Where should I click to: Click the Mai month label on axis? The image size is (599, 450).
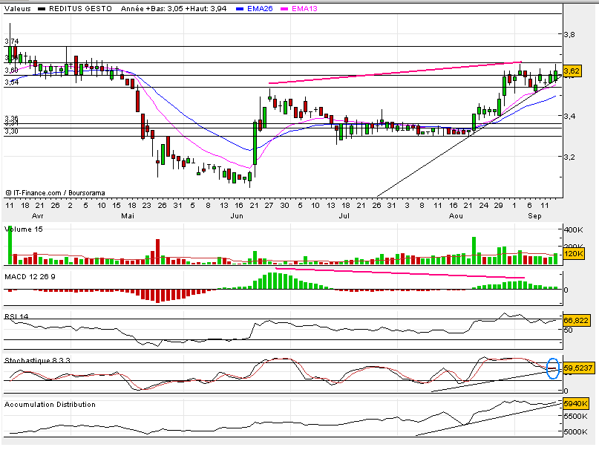pyautogui.click(x=128, y=215)
